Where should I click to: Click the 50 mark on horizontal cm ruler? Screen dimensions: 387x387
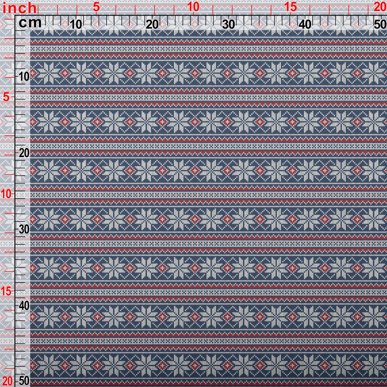coord(378,25)
